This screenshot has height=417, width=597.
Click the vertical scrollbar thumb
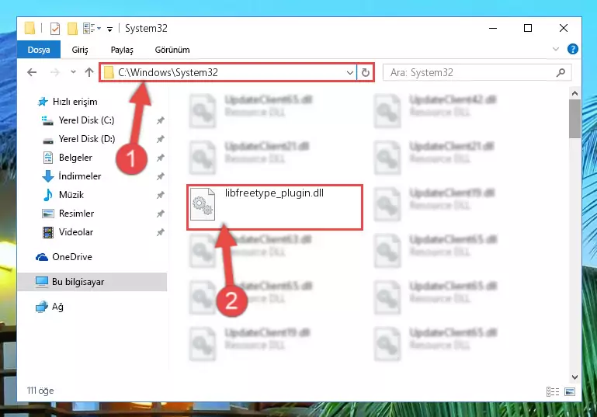tap(574, 119)
